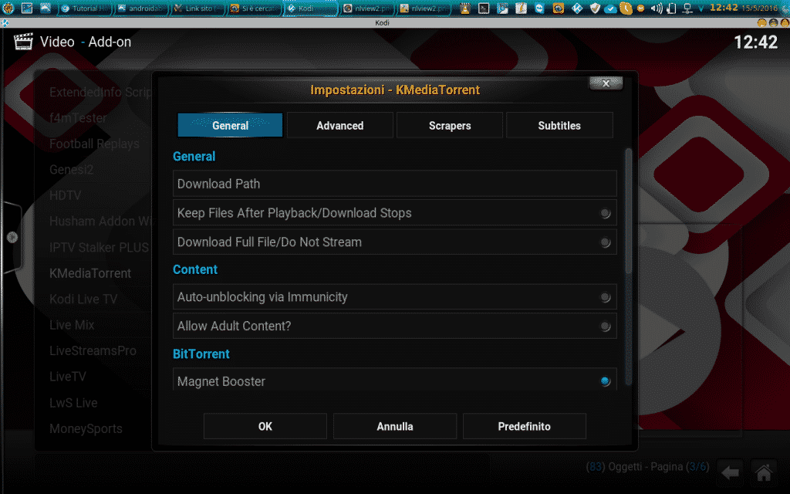Go to Kodi home screen icon
Screen dimensions: 790x494
(764, 472)
